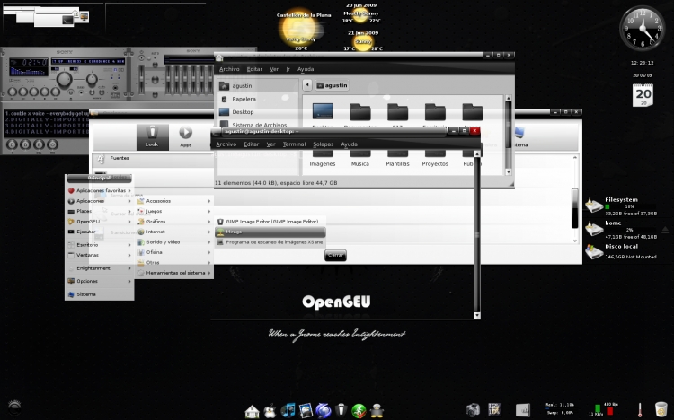Screen dimensions: 674x420
Task: Open the eagle photo dock launcher
Action: pyautogui.click(x=306, y=411)
